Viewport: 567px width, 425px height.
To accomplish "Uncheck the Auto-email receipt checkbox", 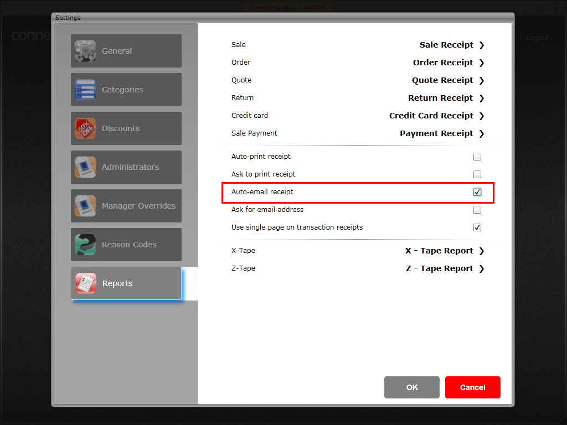I will pyautogui.click(x=477, y=192).
